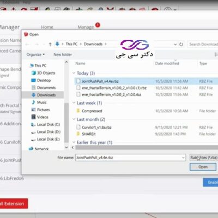The image size is (218, 218).
Task: Click the New folder button
Action: tap(63, 55)
